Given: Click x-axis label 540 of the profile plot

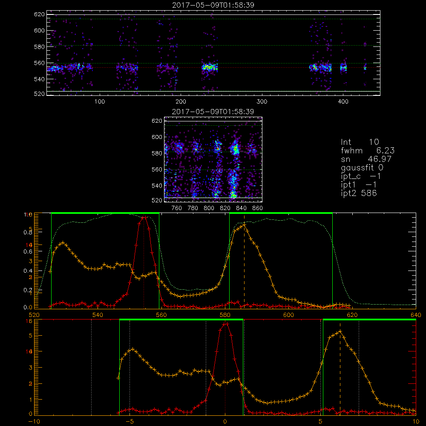Looking at the screenshot, I should [98, 315].
